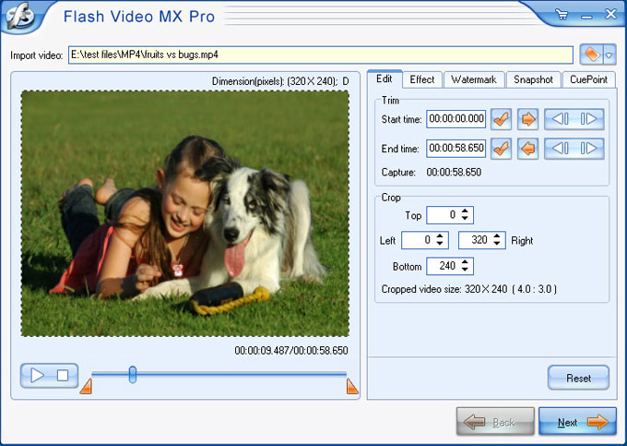Click the orange import video browse icon

click(590, 55)
